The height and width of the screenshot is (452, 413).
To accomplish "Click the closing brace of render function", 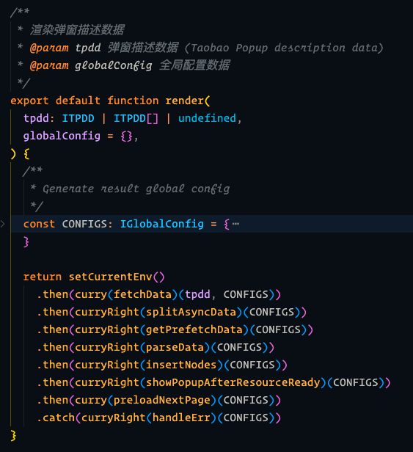I will pyautogui.click(x=13, y=435).
